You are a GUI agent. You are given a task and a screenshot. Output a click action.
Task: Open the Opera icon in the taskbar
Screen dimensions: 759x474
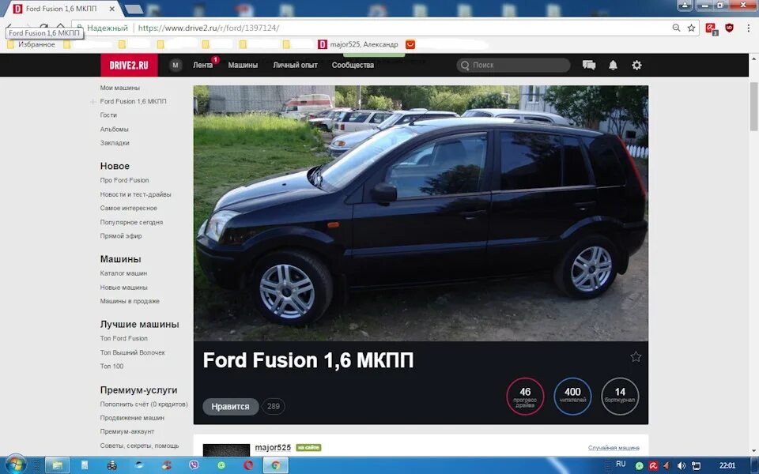[x=248, y=465]
